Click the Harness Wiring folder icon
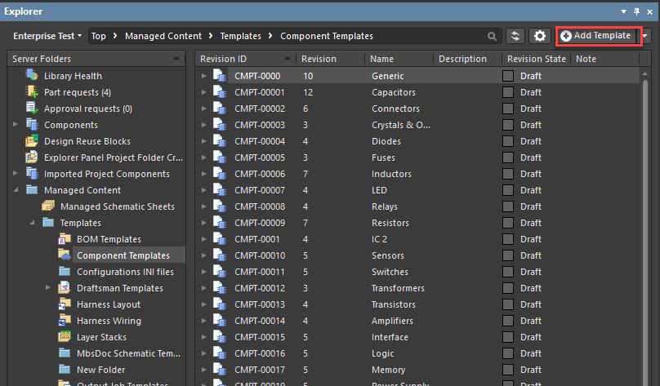Screen dimensions: 660x386 tap(65, 321)
